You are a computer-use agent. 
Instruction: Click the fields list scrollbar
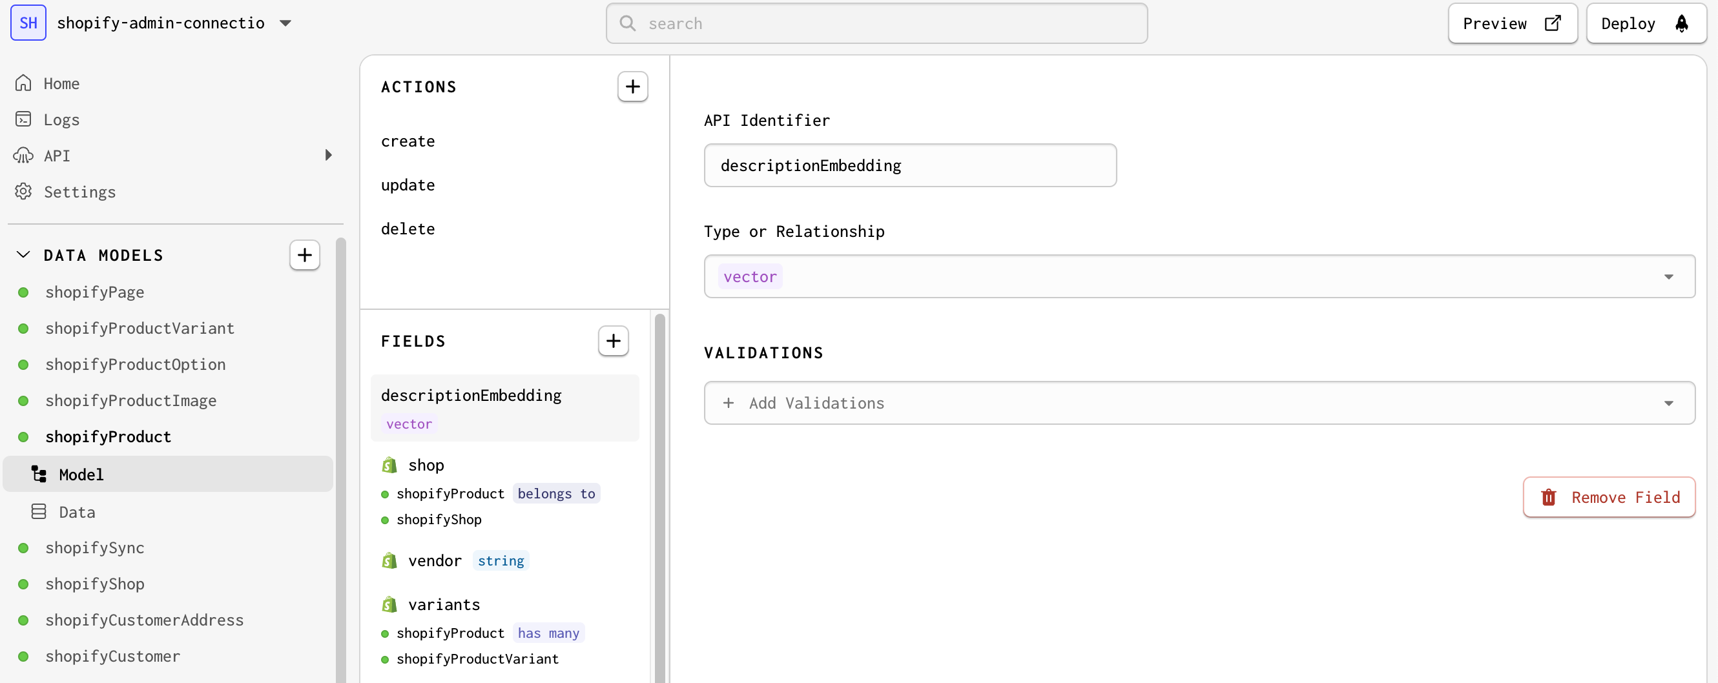point(659,498)
